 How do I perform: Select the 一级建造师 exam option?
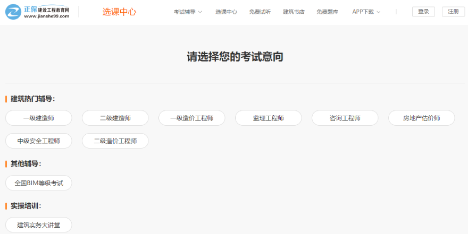tap(38, 118)
